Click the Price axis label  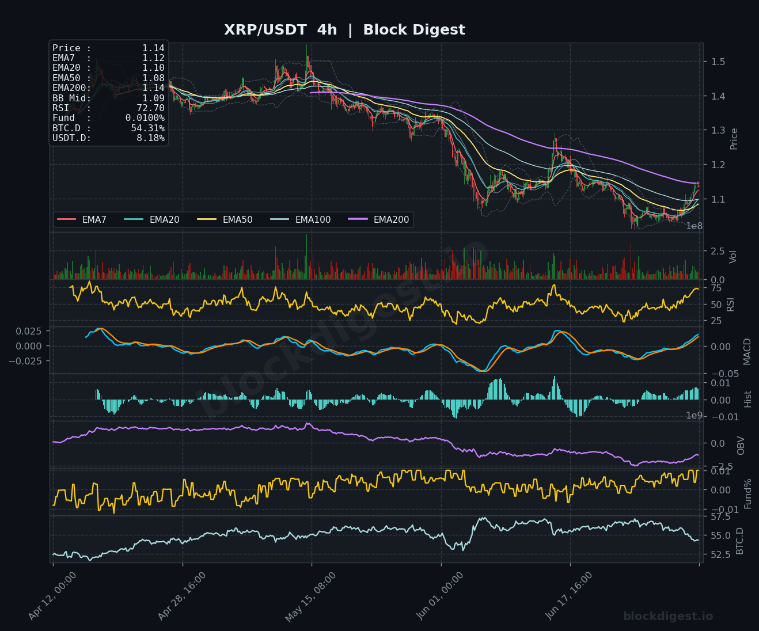[x=734, y=139]
